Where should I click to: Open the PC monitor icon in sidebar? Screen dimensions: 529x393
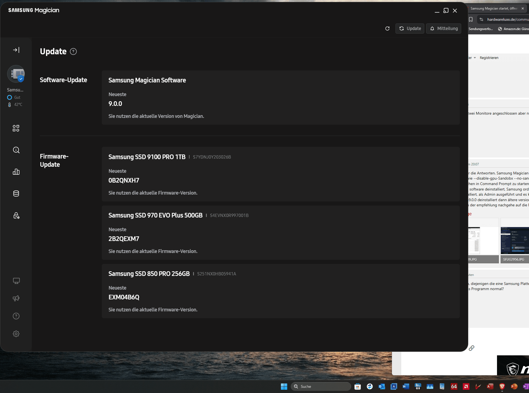pos(16,281)
